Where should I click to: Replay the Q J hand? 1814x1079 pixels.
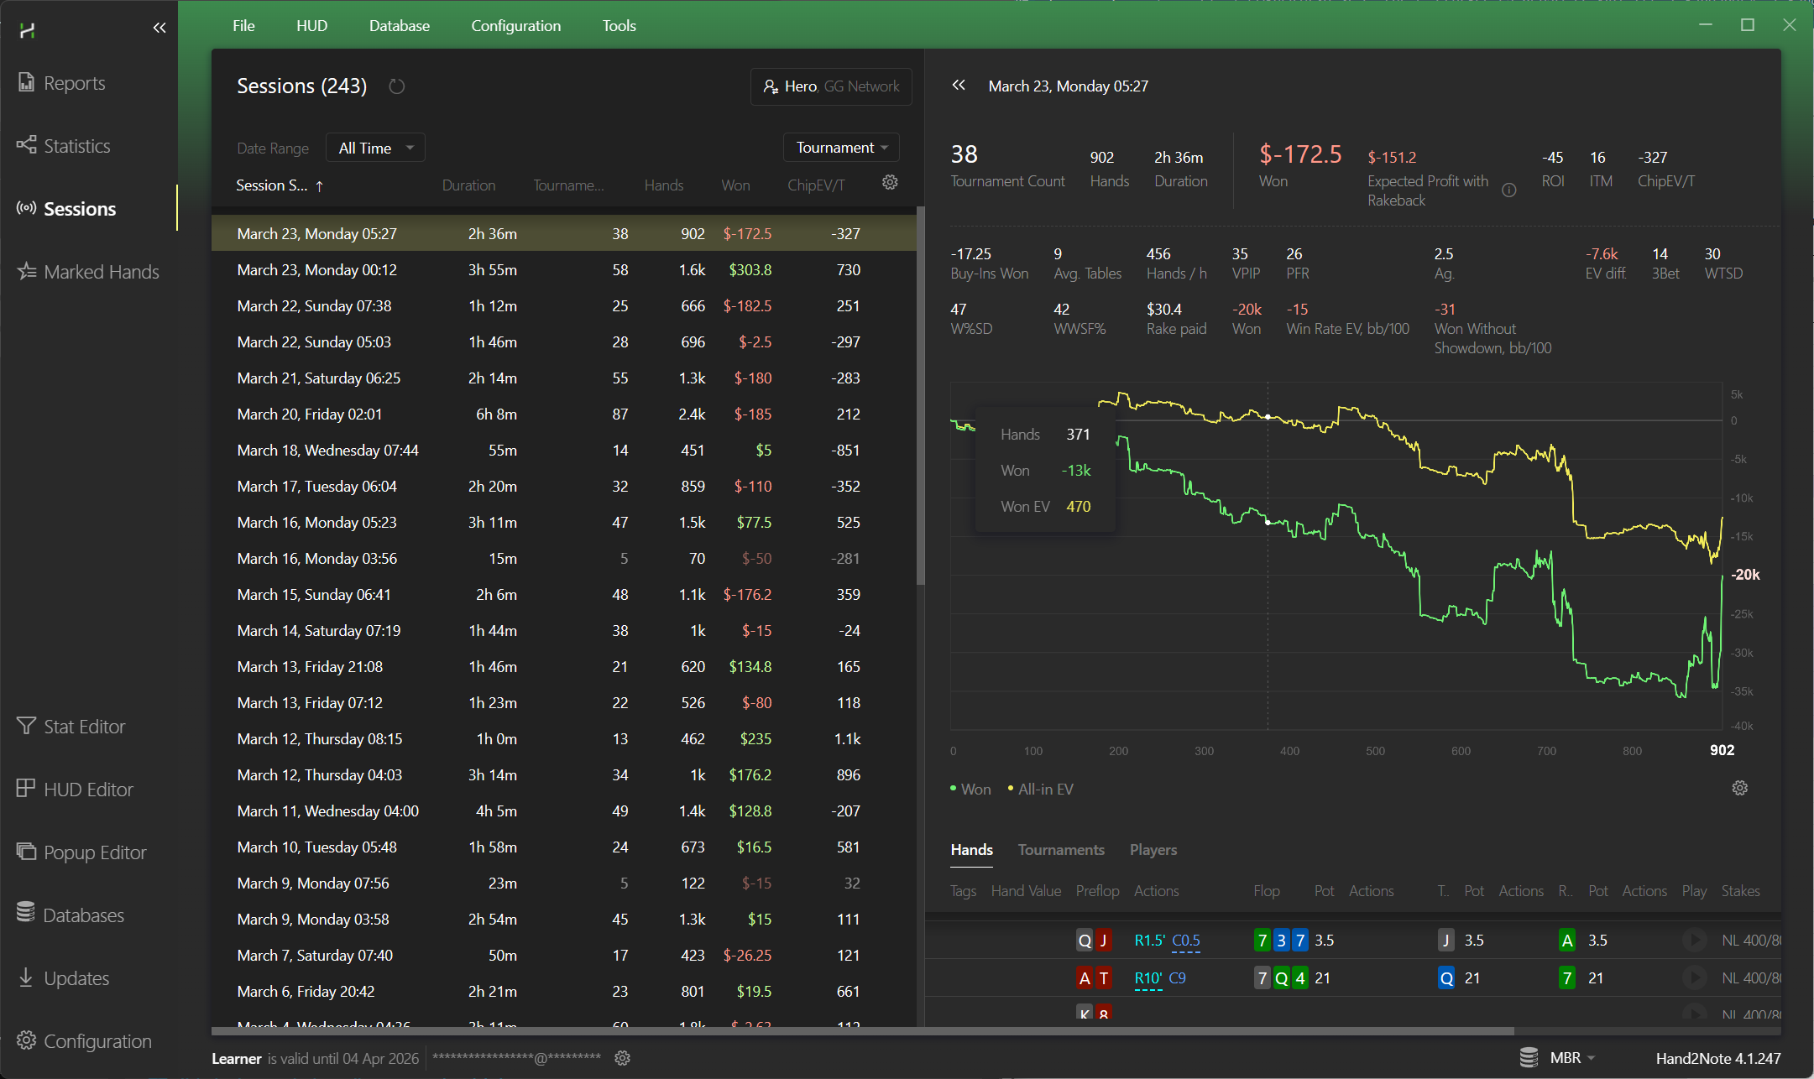pos(1694,940)
